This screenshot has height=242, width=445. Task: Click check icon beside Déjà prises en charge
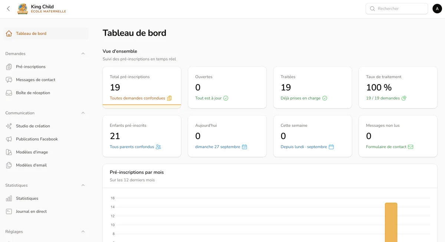pyautogui.click(x=324, y=98)
